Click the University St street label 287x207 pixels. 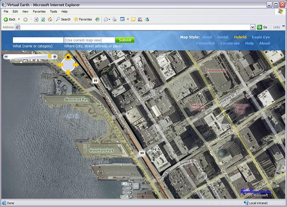coord(226,99)
